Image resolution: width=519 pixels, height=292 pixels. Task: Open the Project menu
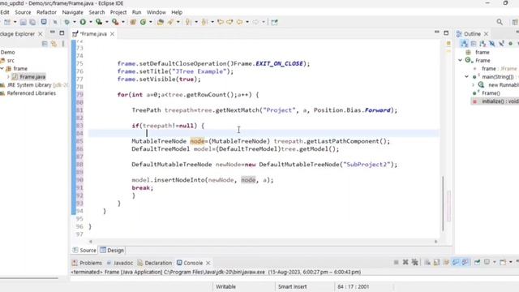click(118, 12)
